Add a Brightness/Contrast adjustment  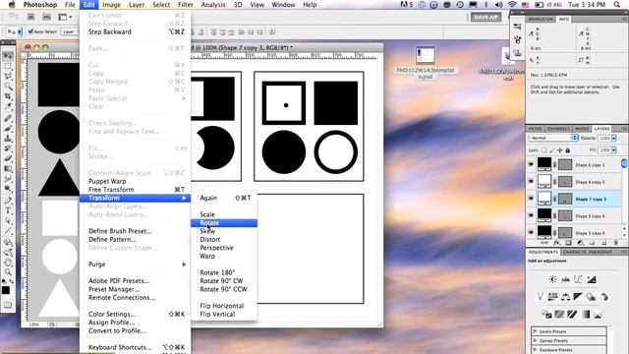click(552, 279)
